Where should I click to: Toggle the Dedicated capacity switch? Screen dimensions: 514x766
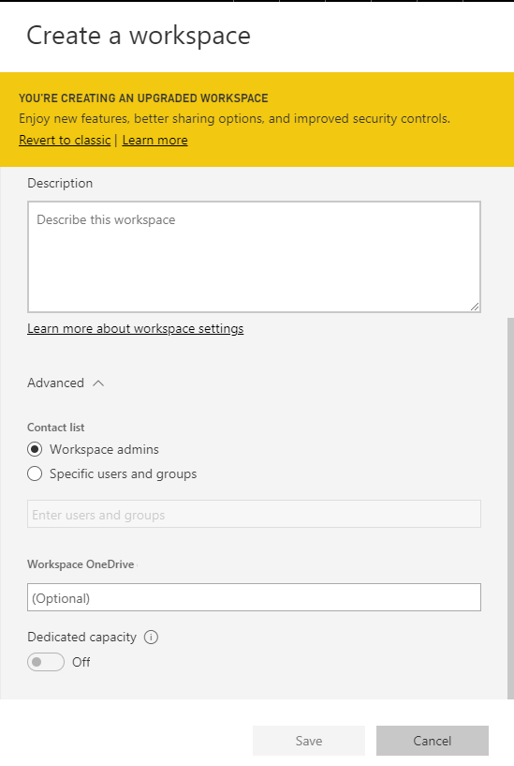tap(46, 662)
